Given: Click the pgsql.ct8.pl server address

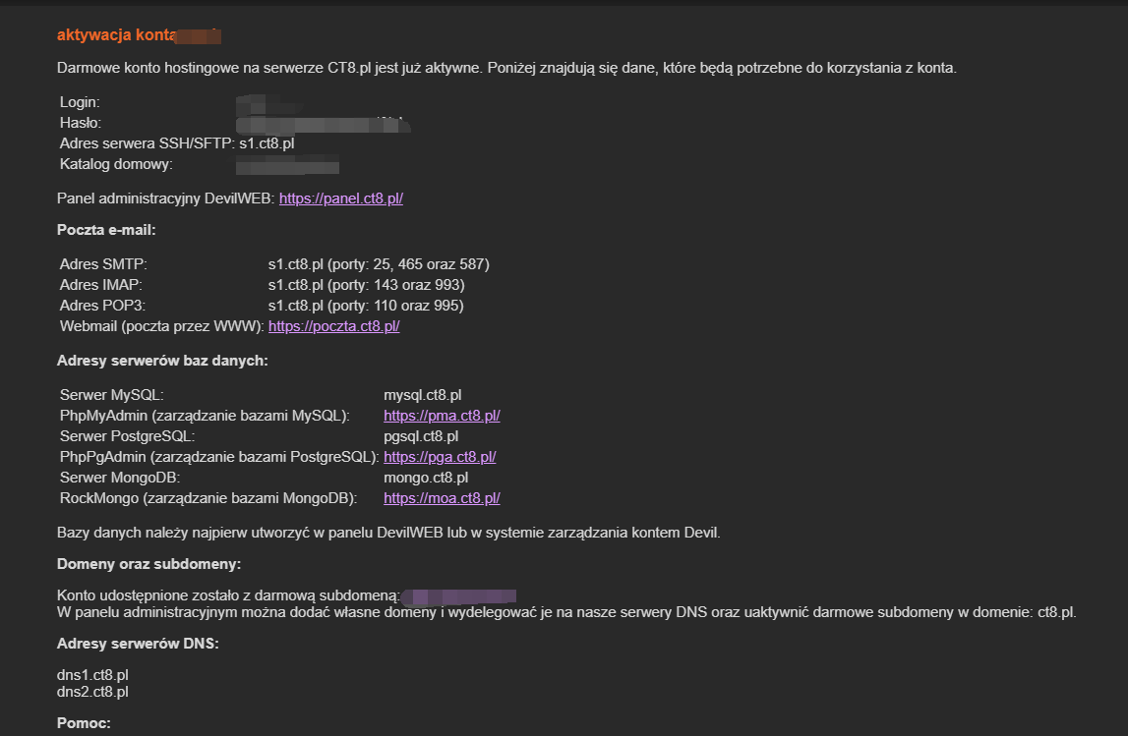Looking at the screenshot, I should click(421, 436).
